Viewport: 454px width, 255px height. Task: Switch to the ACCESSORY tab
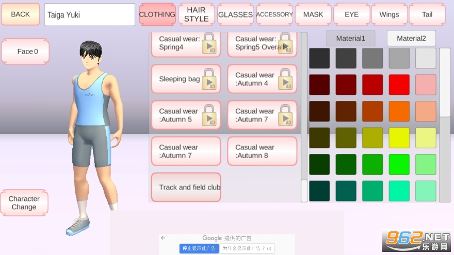pos(274,14)
